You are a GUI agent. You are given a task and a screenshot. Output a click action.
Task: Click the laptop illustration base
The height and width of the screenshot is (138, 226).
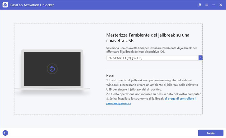coord(52,88)
